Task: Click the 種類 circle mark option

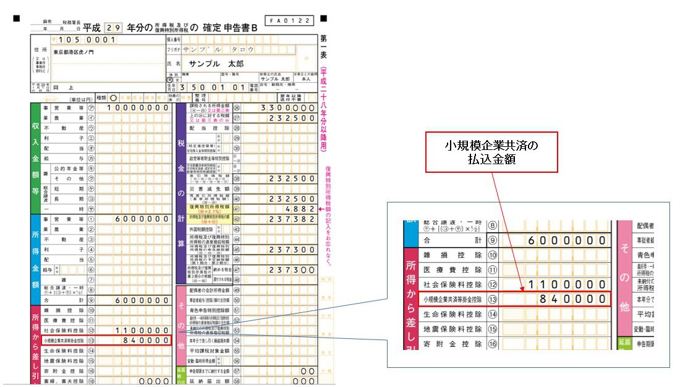Action: point(113,98)
